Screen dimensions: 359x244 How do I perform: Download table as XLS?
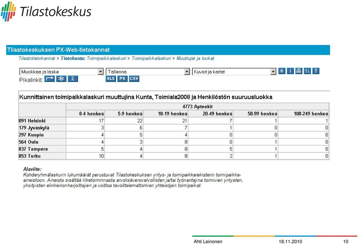[x=111, y=79]
